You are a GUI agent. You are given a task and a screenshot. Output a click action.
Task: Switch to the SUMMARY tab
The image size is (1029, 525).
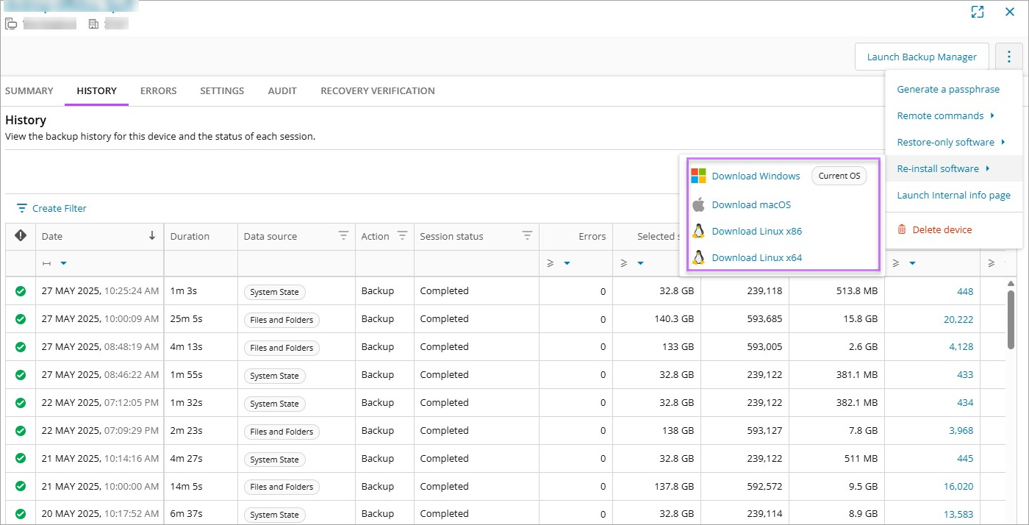click(x=29, y=91)
